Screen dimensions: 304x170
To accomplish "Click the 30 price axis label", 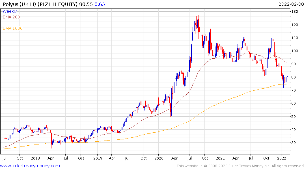I will coord(294,143).
